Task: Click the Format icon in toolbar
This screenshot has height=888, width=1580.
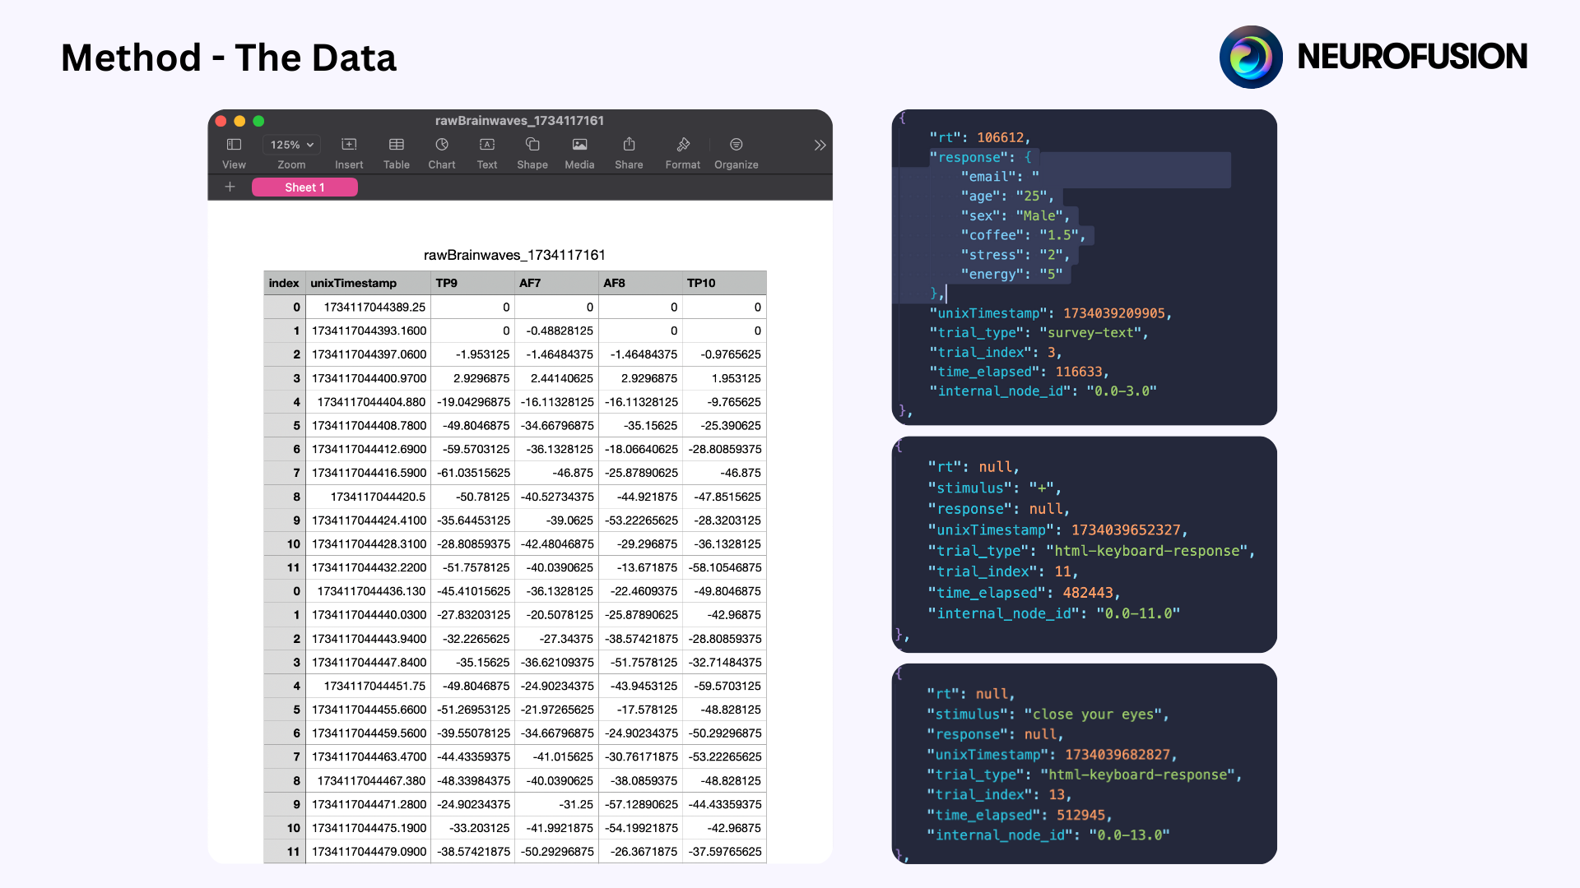Action: [681, 146]
